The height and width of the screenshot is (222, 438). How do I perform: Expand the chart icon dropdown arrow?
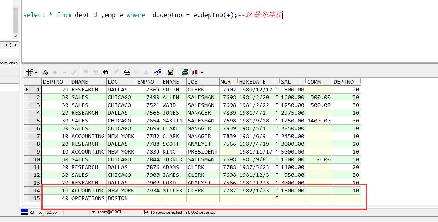202,73
